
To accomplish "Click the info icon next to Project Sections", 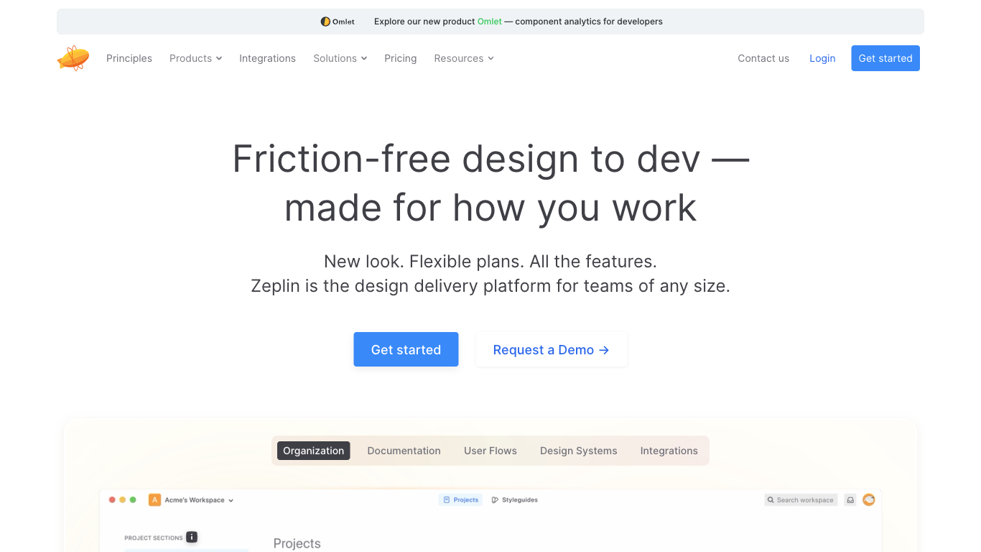I will tap(192, 537).
